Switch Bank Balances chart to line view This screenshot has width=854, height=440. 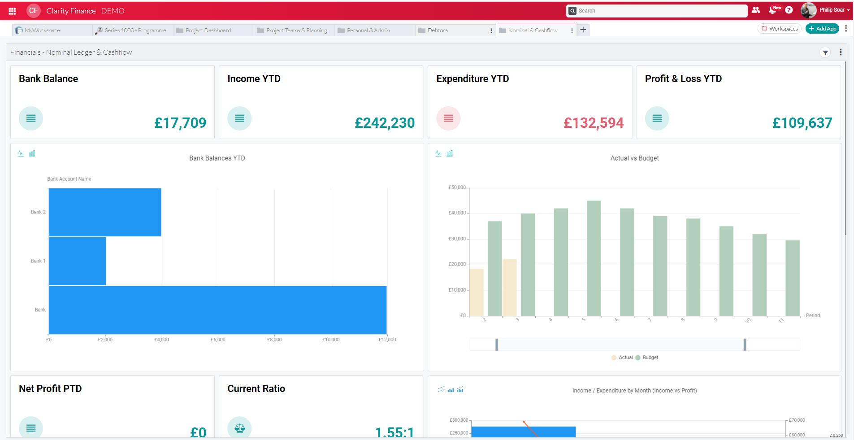point(20,153)
